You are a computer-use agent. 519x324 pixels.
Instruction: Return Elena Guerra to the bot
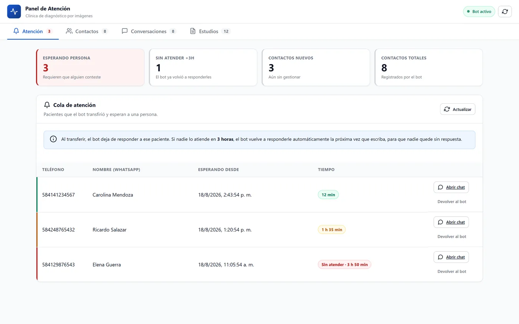[x=452, y=271]
